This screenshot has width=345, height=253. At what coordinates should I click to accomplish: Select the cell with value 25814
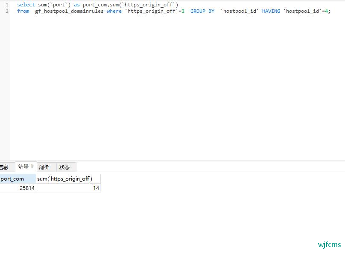point(18,188)
